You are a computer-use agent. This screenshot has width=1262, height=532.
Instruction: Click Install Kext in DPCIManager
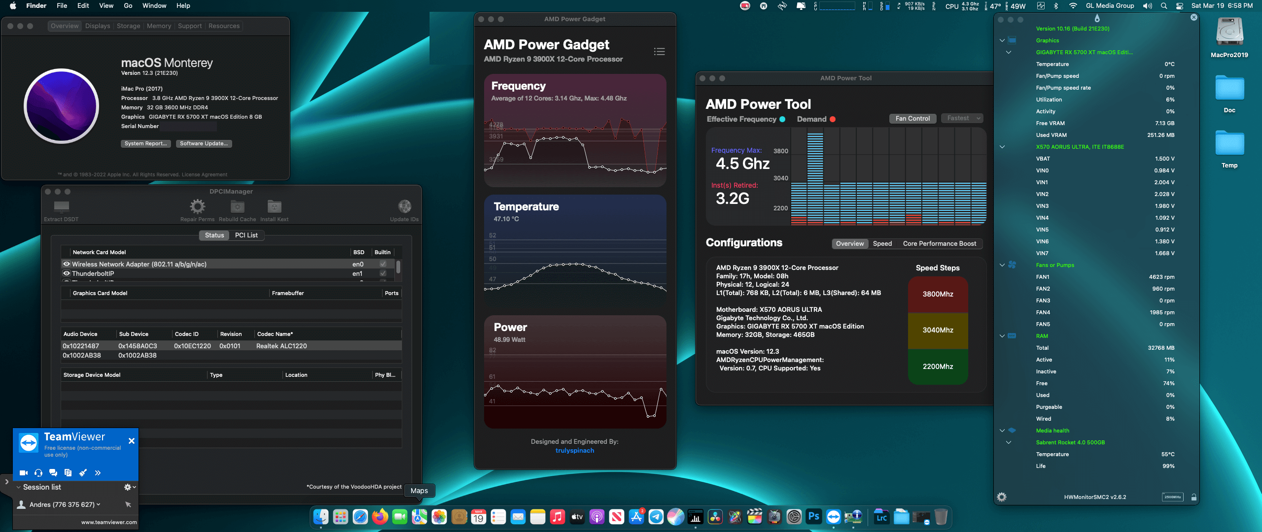point(274,211)
